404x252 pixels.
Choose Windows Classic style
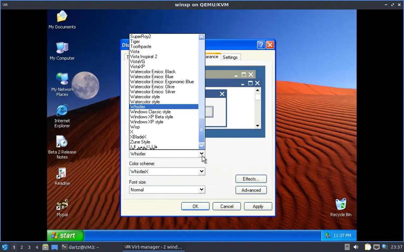click(x=164, y=112)
